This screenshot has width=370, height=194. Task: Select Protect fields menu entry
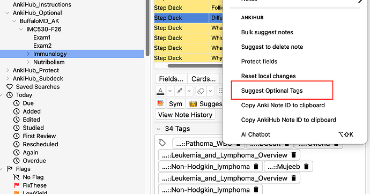(x=259, y=62)
